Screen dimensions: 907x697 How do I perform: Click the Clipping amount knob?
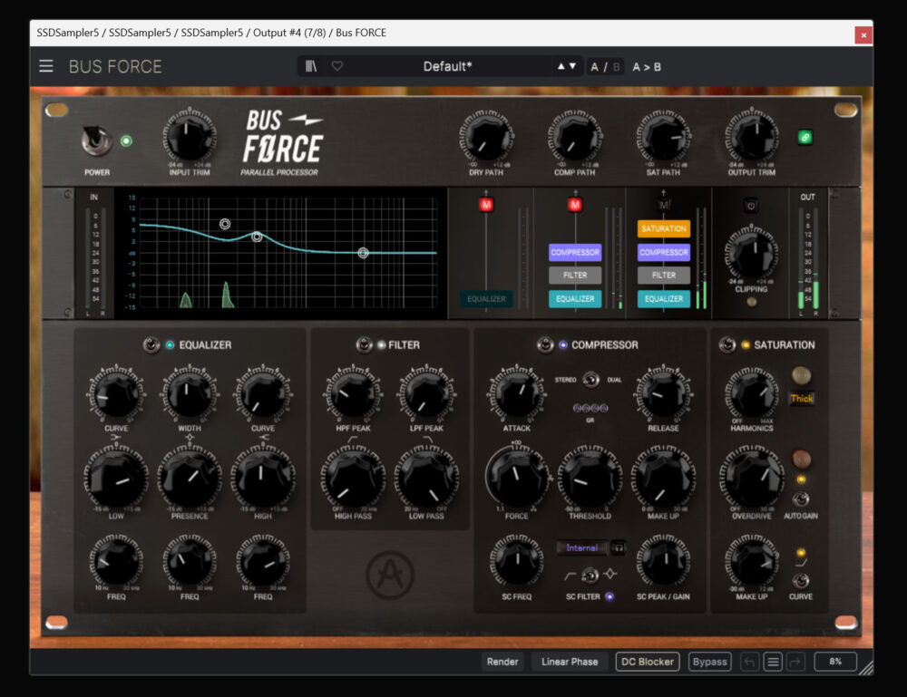pyautogui.click(x=751, y=253)
